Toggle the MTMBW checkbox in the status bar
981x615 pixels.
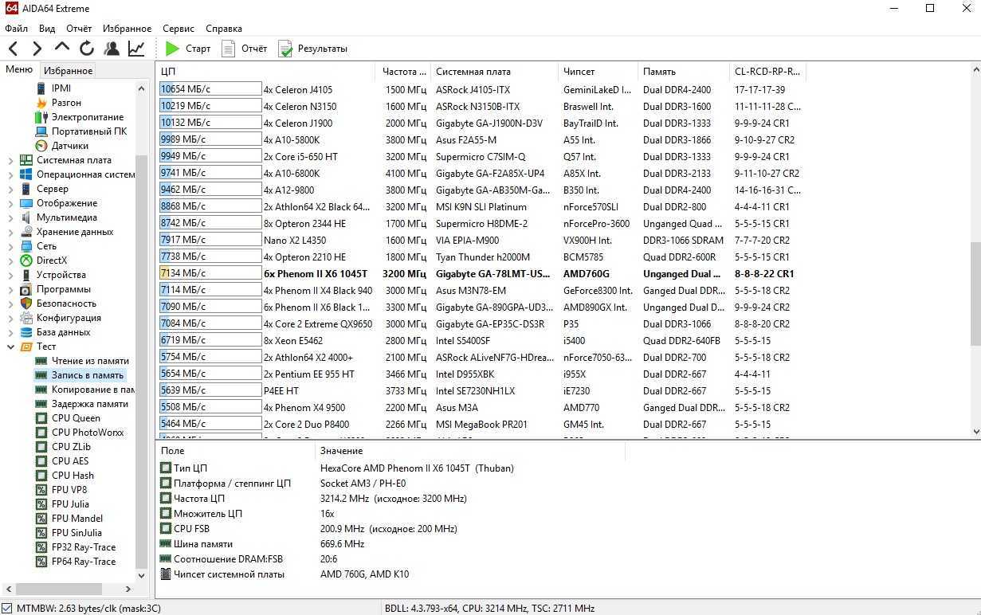click(7, 609)
